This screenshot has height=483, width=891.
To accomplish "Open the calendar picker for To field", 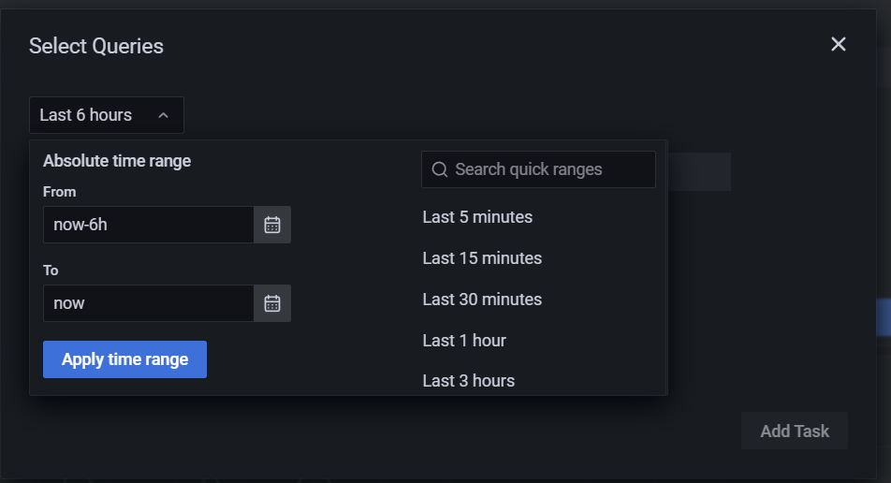I will [272, 303].
